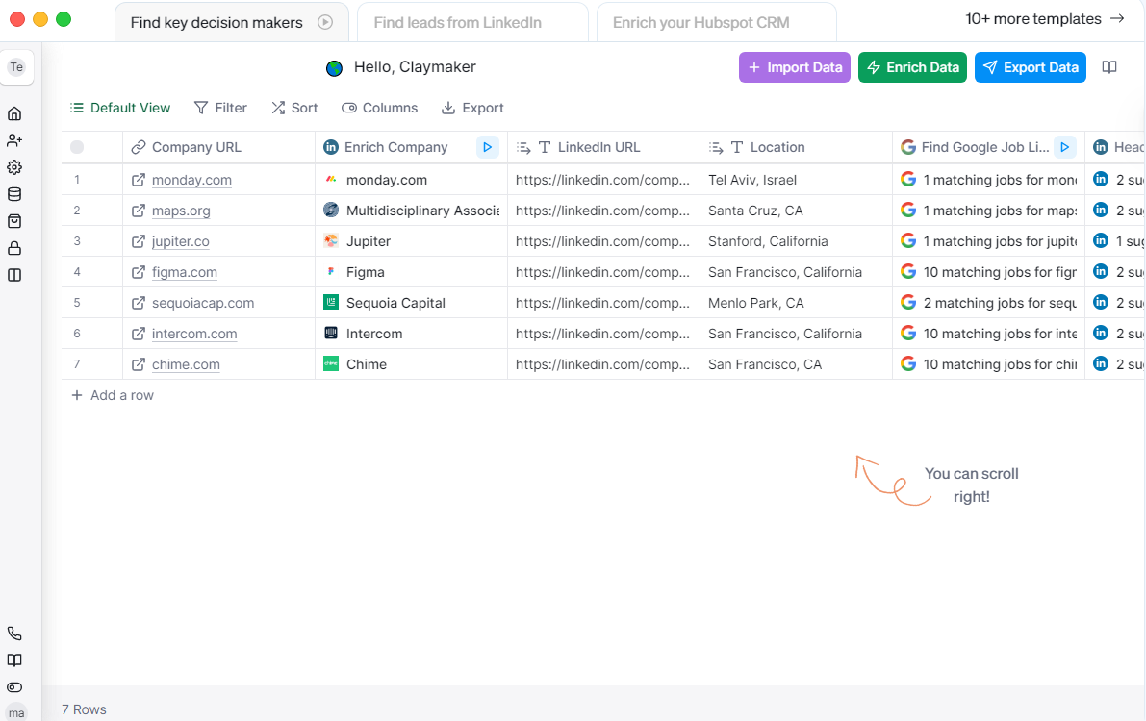Open the database icon in sidebar

tap(14, 194)
